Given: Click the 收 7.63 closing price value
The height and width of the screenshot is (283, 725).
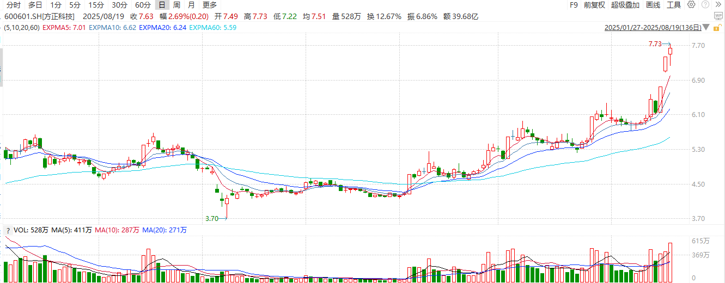Looking at the screenshot, I should pyautogui.click(x=142, y=16).
